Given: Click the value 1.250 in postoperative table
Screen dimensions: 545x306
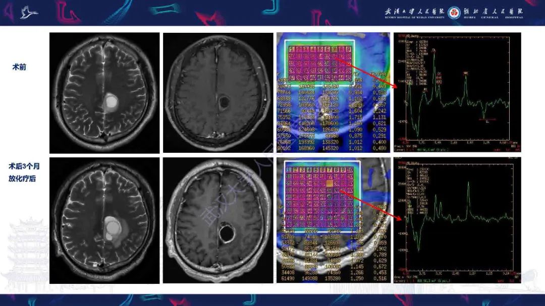Looking at the screenshot, I should (x=357, y=279).
